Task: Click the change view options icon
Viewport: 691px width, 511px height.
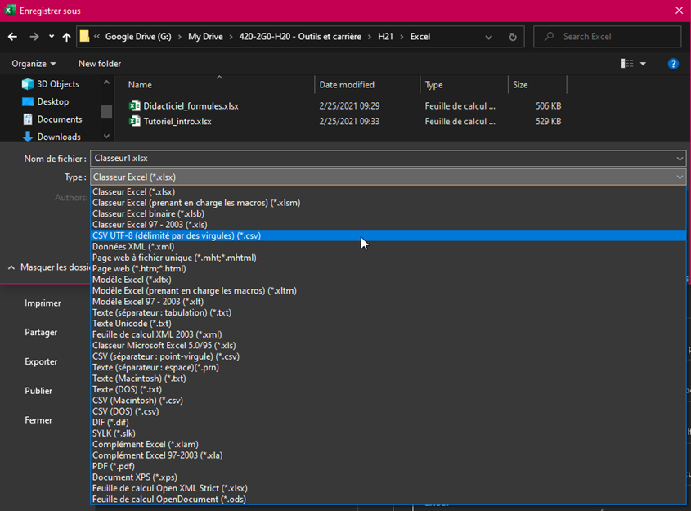Action: pyautogui.click(x=628, y=63)
